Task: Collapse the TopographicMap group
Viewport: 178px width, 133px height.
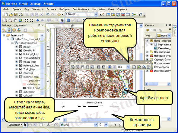Action: point(12,43)
